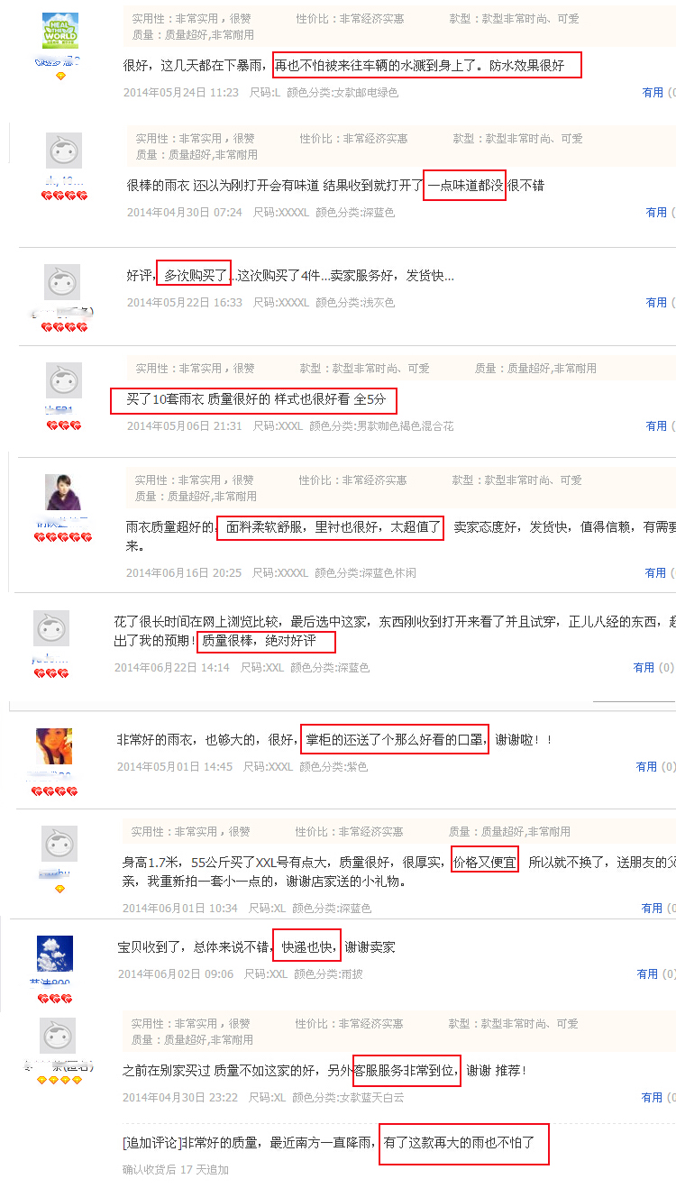
Task: Click yellow diamond badge under first reviewer
Action: tap(60, 77)
